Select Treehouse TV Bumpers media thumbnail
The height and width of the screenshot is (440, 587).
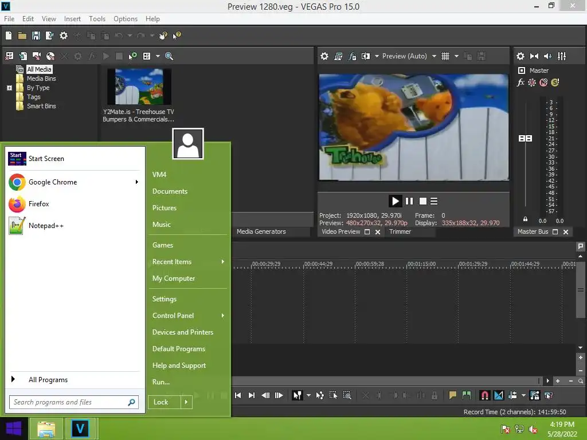pyautogui.click(x=139, y=87)
